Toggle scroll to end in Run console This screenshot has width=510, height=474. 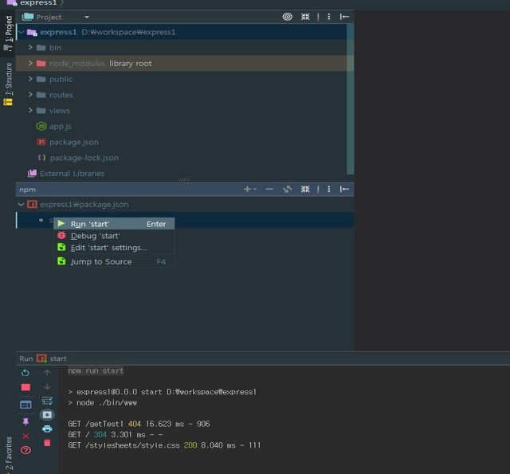tap(47, 415)
